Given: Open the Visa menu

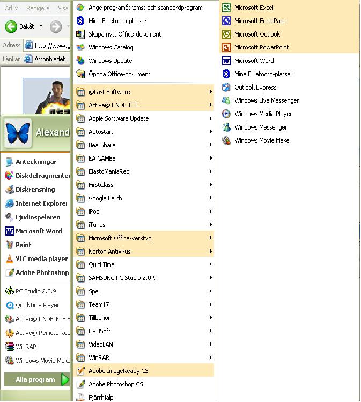Looking at the screenshot, I should coord(63,8).
